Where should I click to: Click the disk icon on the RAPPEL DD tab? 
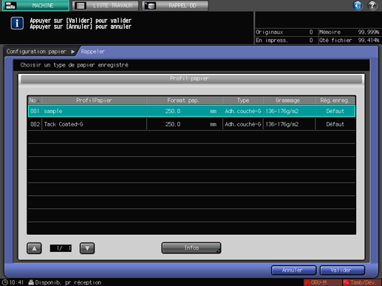(150, 5)
